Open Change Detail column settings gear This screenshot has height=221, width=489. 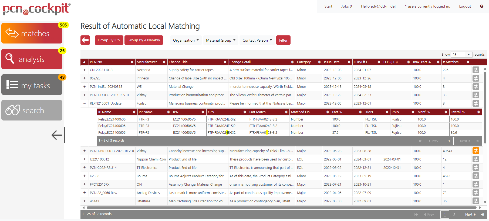pos(292,62)
